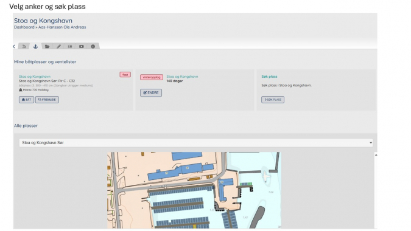Screen dimensions: 411x231
Task: Select the anchor tab icon
Action: coord(36,46)
